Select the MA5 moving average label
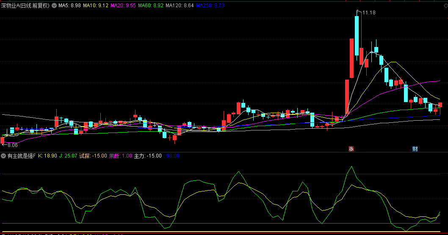448x235 pixels. coord(69,6)
